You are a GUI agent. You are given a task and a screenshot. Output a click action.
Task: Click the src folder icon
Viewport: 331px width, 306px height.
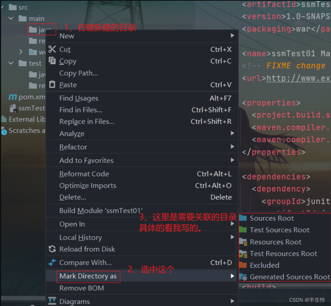13,7
